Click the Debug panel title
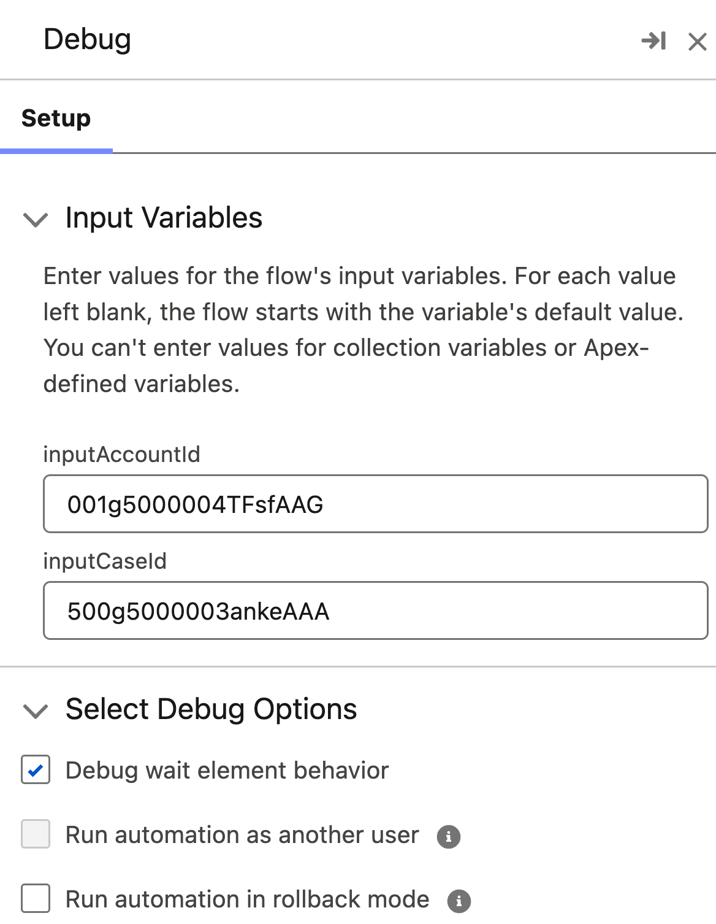The width and height of the screenshot is (716, 924). tap(88, 39)
